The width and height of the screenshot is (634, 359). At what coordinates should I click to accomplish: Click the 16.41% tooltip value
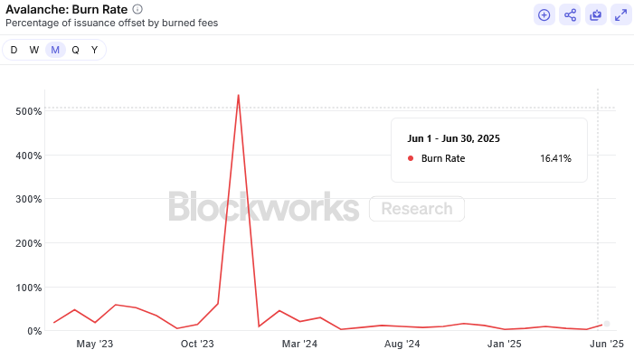[x=555, y=158]
